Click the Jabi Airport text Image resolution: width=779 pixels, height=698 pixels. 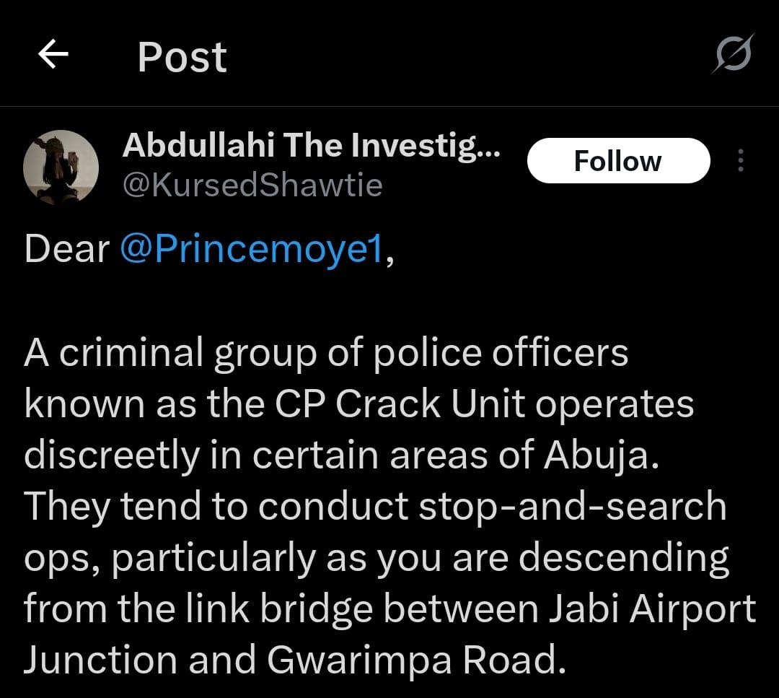(x=652, y=608)
